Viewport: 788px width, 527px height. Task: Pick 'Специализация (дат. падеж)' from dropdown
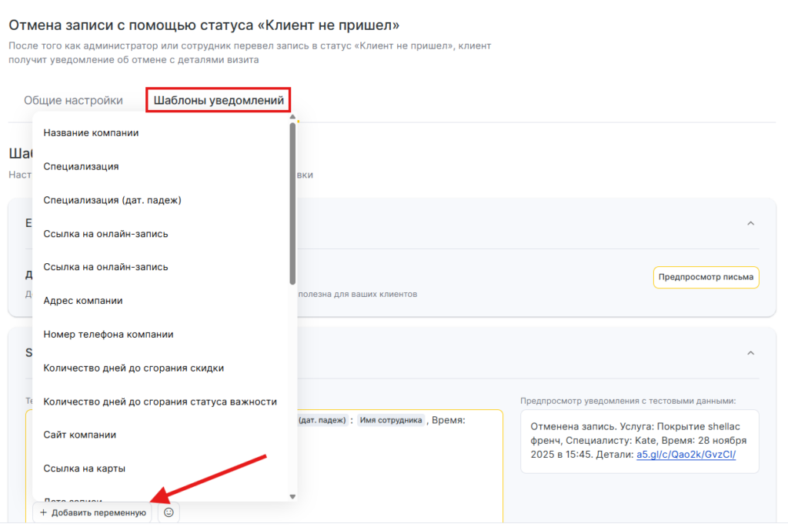click(x=112, y=200)
